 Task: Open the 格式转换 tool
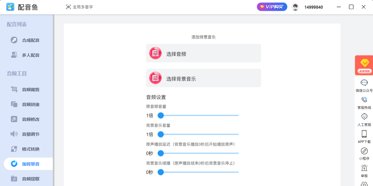pos(28,149)
